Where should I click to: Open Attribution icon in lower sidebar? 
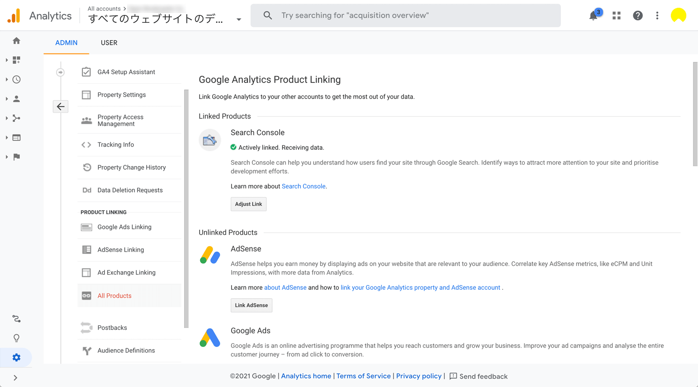16,319
